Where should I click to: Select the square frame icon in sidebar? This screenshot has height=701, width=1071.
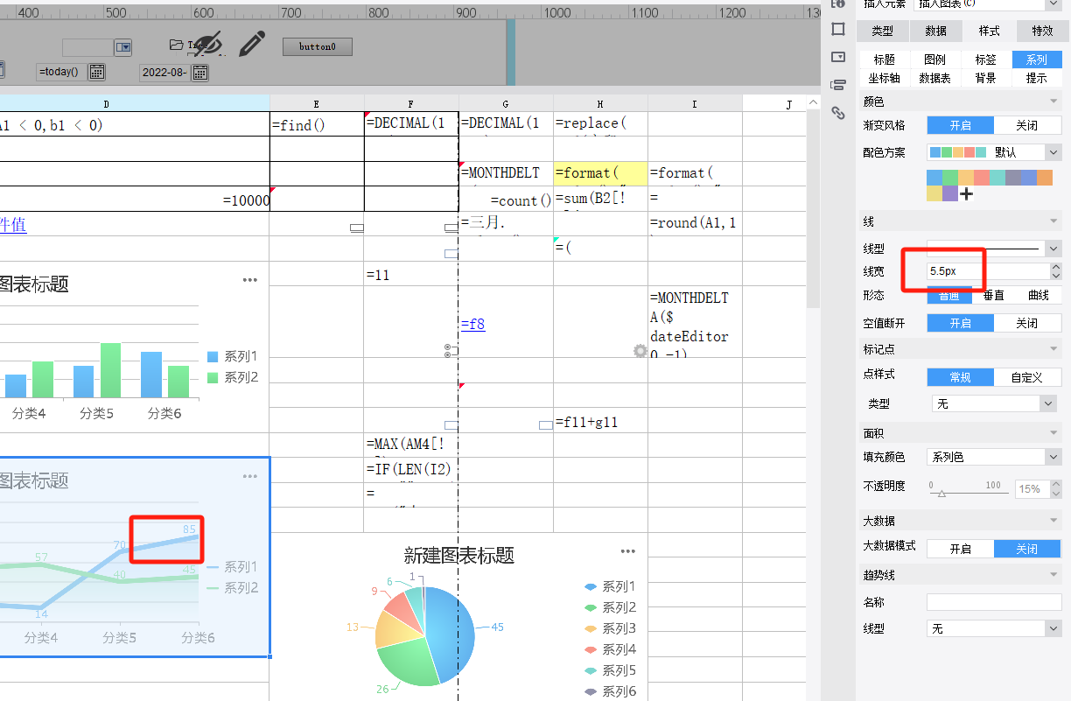pos(838,29)
